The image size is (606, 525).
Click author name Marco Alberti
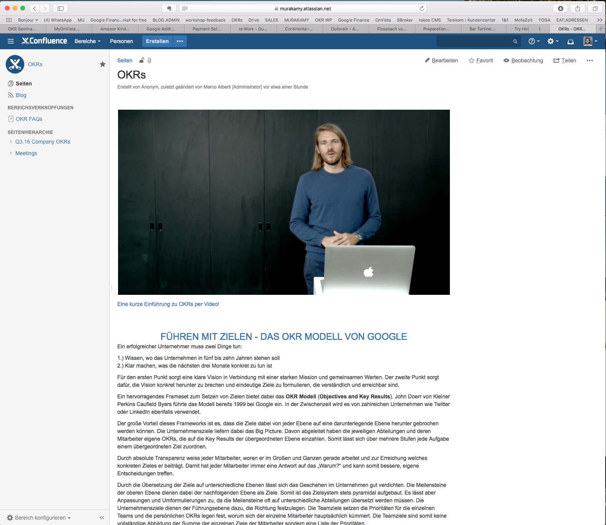tap(217, 87)
